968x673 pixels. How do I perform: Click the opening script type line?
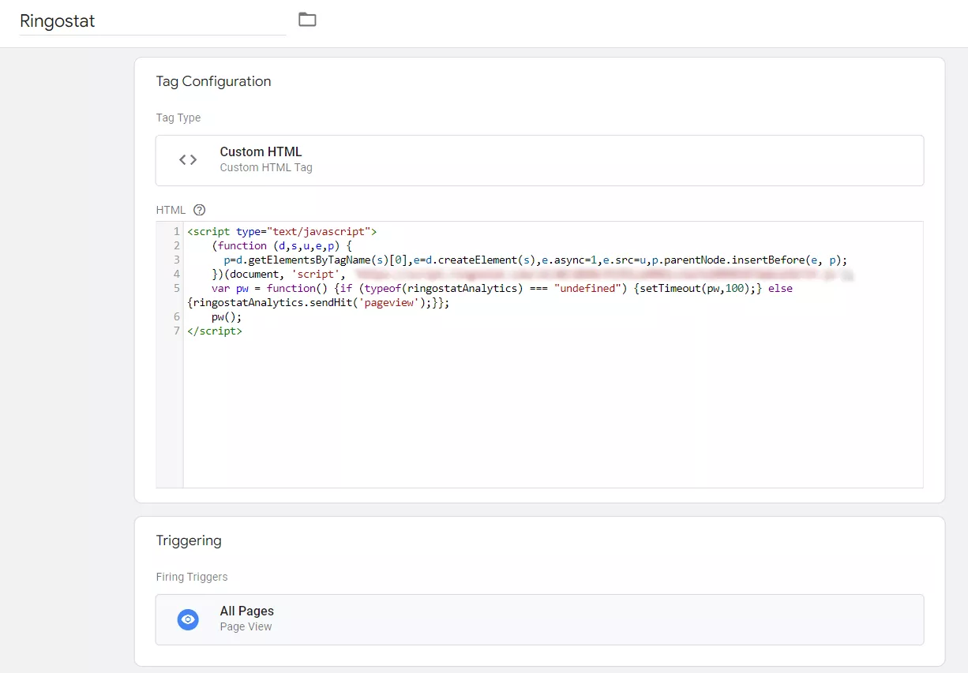[x=283, y=232]
